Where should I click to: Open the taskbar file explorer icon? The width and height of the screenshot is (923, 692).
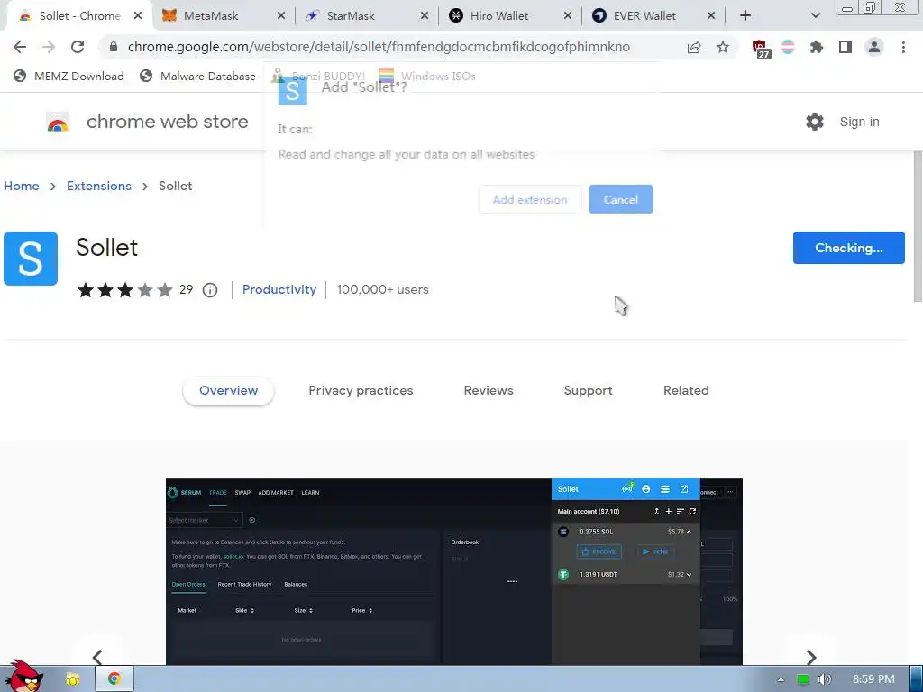click(72, 679)
